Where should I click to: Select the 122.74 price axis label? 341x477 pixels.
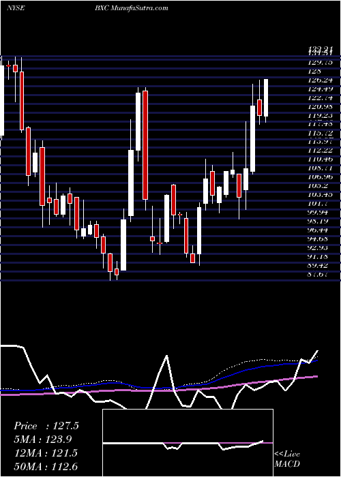321,98
